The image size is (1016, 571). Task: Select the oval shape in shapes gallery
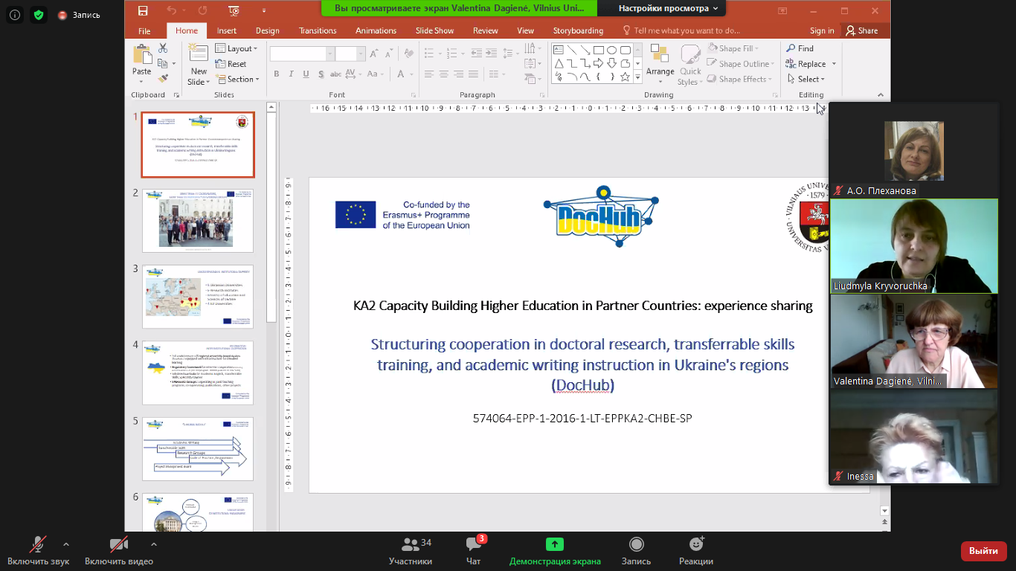[x=611, y=51]
